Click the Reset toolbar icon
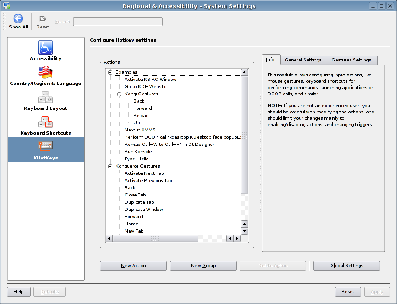This screenshot has width=397, height=304. click(x=43, y=19)
